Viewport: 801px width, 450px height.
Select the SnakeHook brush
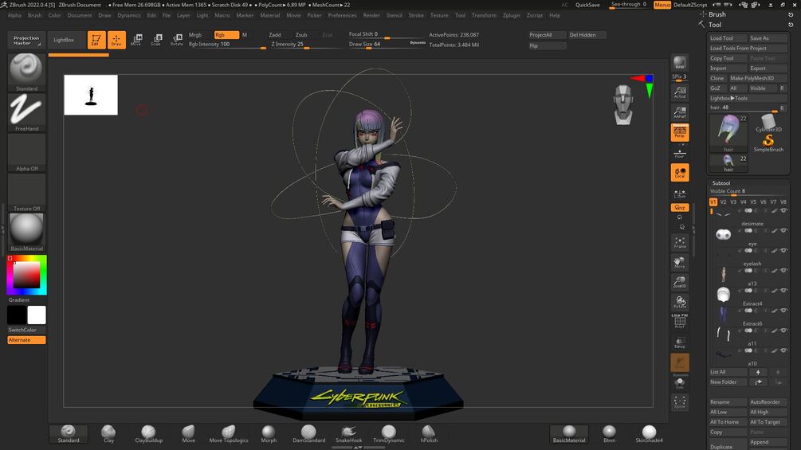348,434
